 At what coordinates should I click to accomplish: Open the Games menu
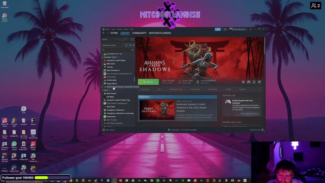(x=126, y=29)
